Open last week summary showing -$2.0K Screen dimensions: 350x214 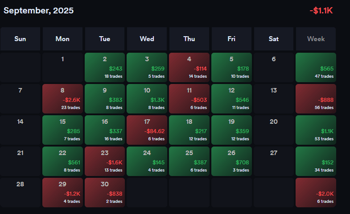[x=316, y=193]
